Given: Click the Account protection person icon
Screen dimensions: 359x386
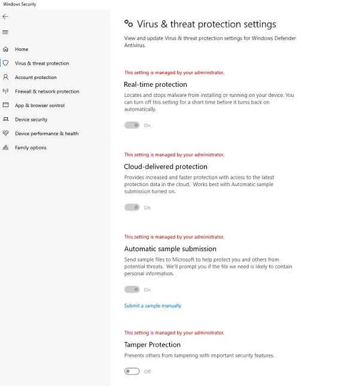Looking at the screenshot, I should [x=5, y=77].
